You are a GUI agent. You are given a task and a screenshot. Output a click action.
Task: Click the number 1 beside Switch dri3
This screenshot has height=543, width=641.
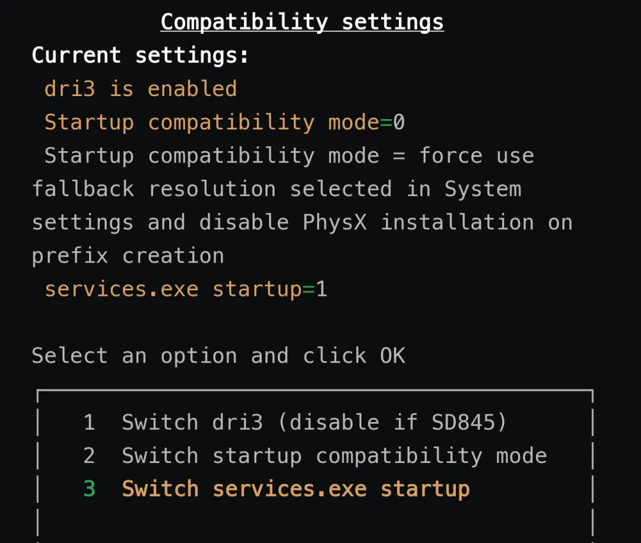tap(89, 422)
